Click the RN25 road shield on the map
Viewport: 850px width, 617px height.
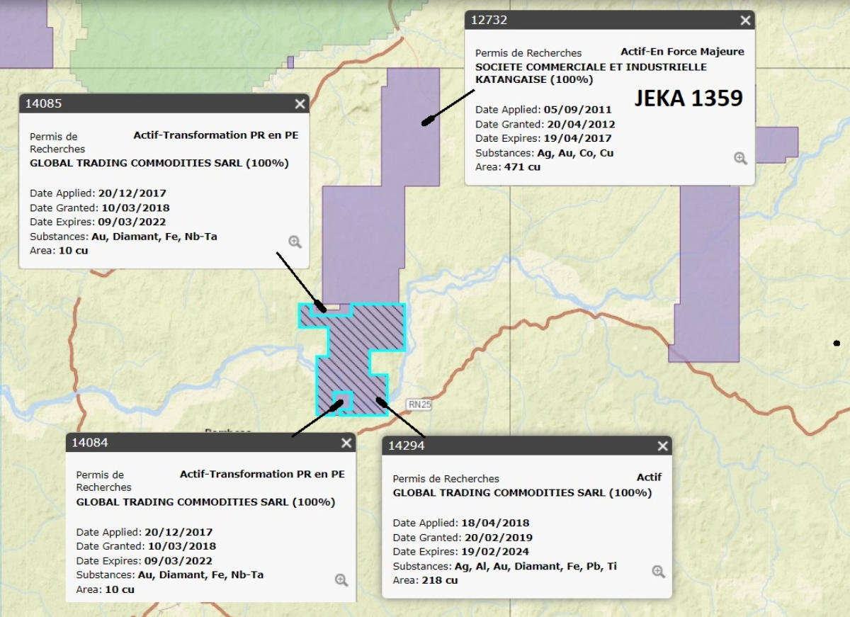tap(419, 404)
